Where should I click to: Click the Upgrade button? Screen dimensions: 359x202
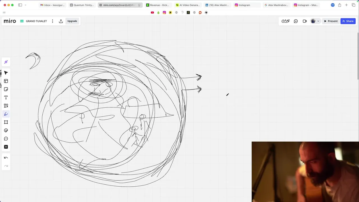coord(72,21)
